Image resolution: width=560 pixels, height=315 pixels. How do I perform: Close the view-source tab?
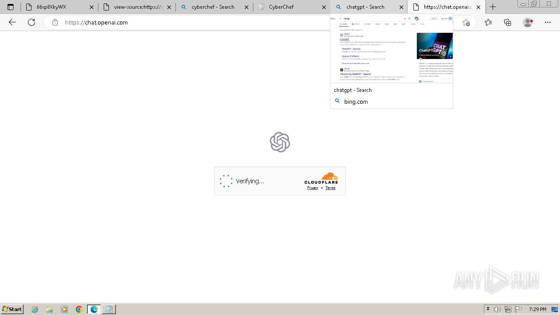(169, 7)
